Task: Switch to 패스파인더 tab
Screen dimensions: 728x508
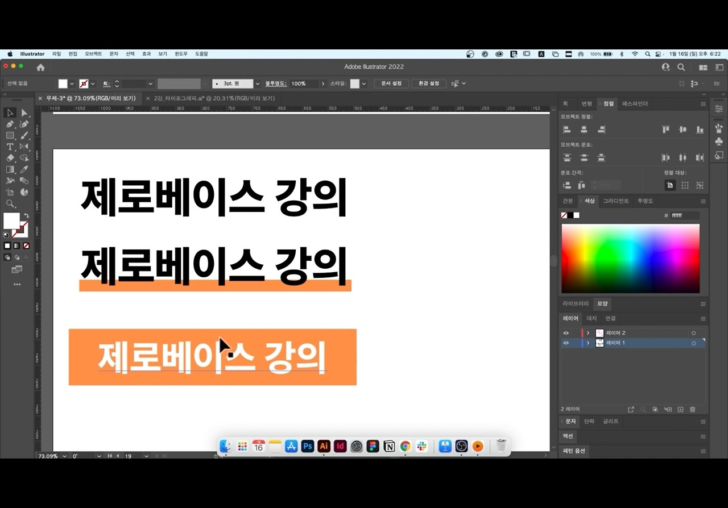Action: pos(635,104)
